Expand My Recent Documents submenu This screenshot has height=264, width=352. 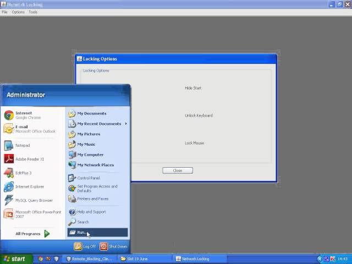coord(97,124)
